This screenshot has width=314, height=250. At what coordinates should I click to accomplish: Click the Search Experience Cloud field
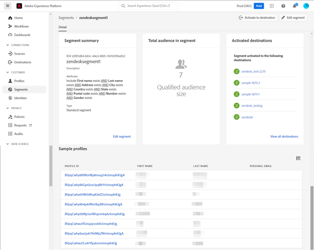click(x=148, y=6)
